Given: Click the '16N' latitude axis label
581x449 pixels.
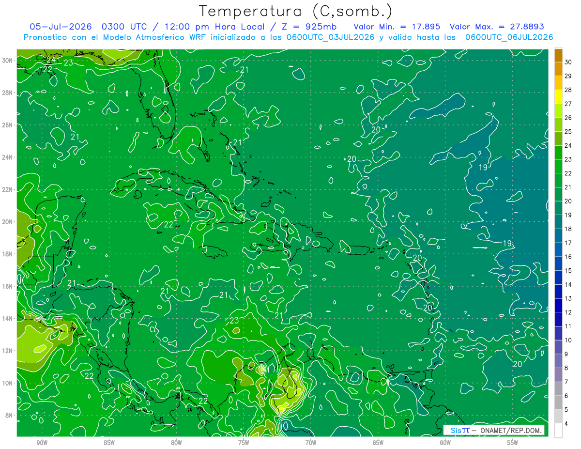Looking at the screenshot, I should tap(7, 286).
